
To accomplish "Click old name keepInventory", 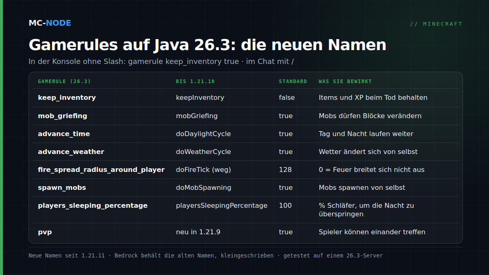I will pyautogui.click(x=200, y=98).
